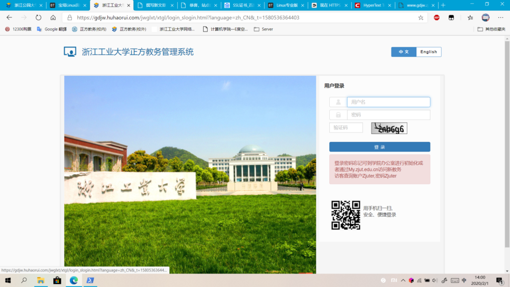Click the Xiaomi MI tray icon
The width and height of the screenshot is (510, 287).
coord(394,280)
